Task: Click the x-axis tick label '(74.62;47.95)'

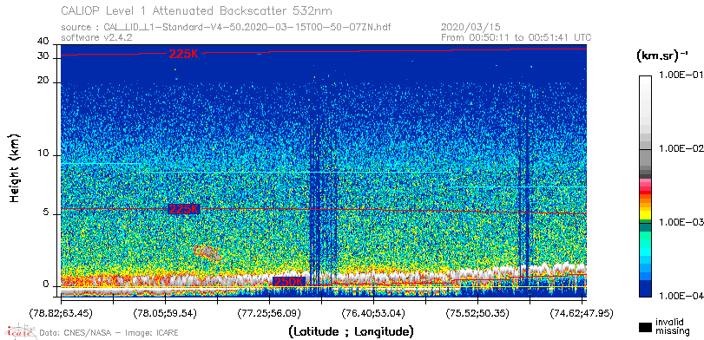Action: (x=582, y=313)
